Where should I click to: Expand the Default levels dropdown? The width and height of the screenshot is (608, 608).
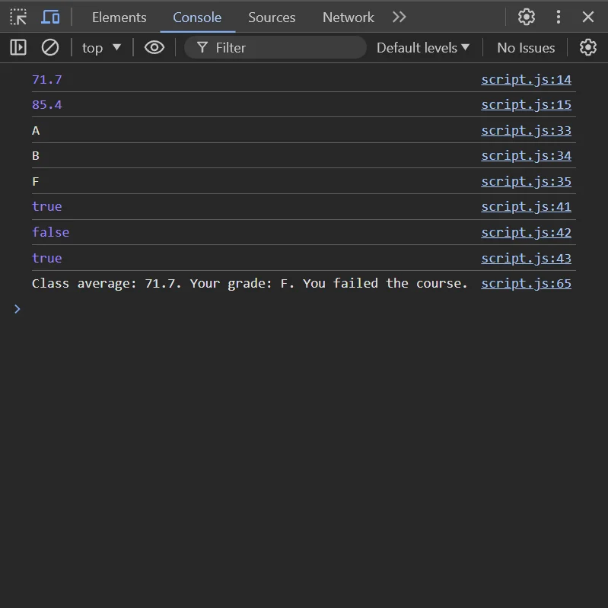(x=423, y=48)
